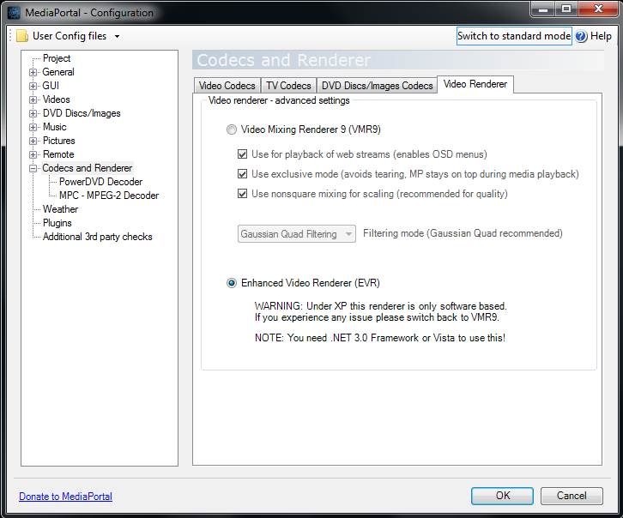Click the 'Filtering mode' label text
The image size is (623, 518).
463,233
